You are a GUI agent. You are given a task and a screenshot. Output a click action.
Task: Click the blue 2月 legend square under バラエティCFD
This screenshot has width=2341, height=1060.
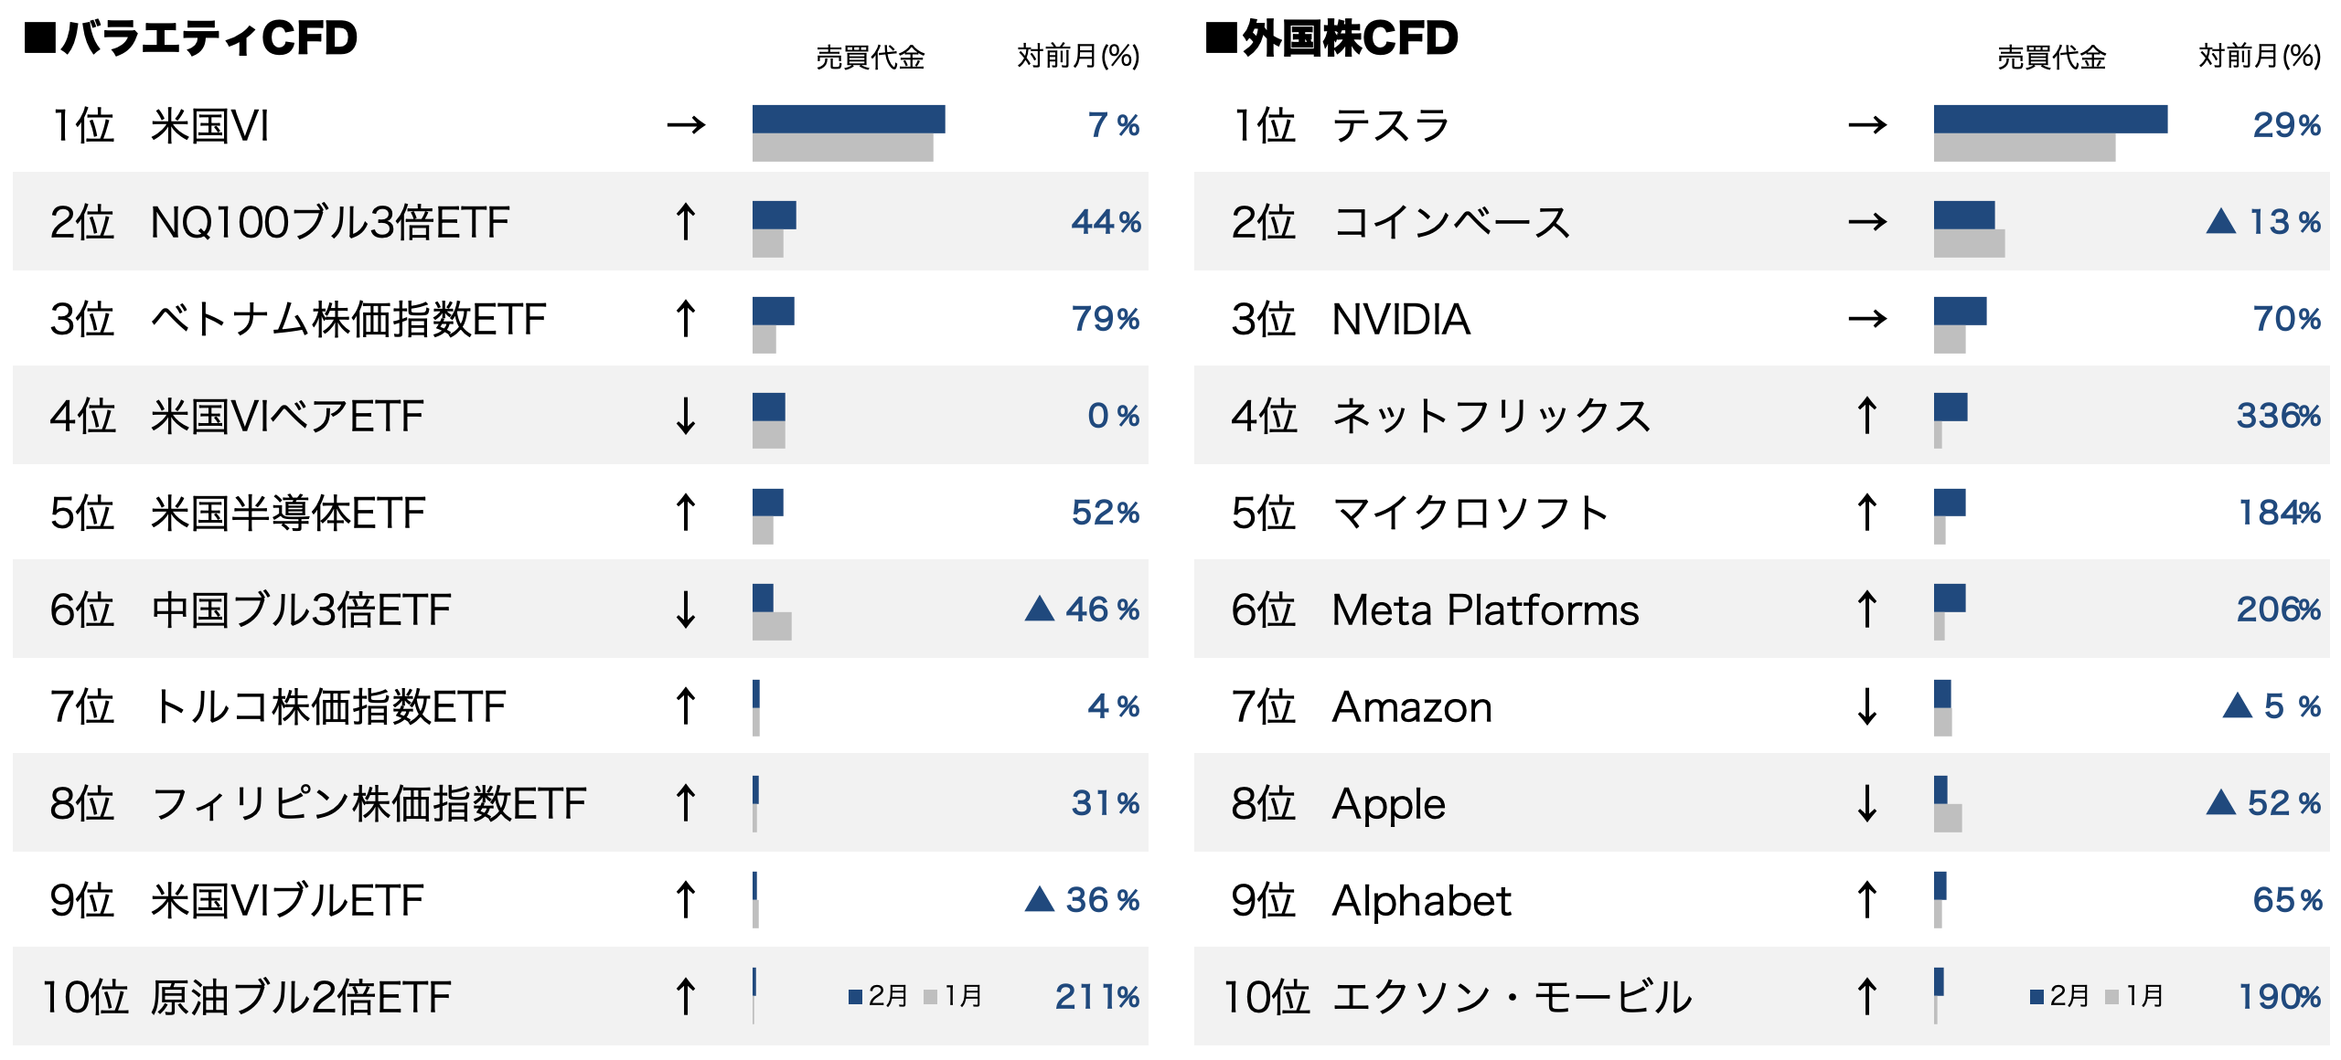[855, 997]
